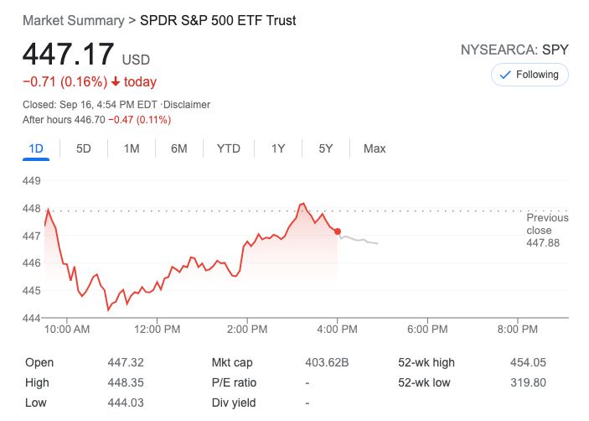589x421 pixels.
Task: Open the Market Summary breadcrumb link
Action: click(x=73, y=20)
